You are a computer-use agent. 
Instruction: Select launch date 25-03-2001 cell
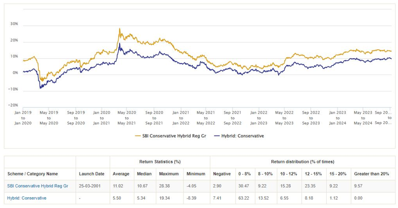(x=90, y=186)
